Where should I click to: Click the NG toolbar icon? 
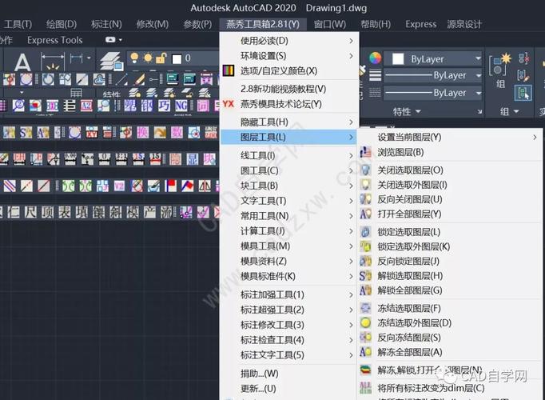pos(181,106)
